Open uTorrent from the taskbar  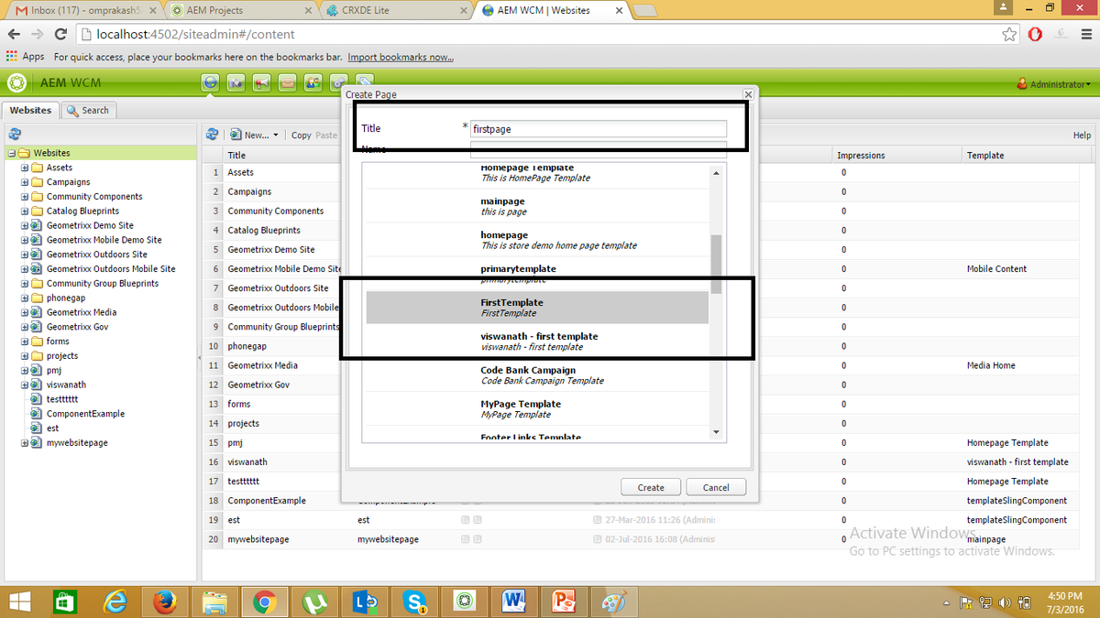coord(313,602)
